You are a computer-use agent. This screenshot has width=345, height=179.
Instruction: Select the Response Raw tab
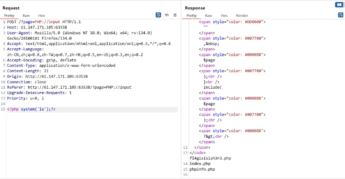[x=209, y=15]
